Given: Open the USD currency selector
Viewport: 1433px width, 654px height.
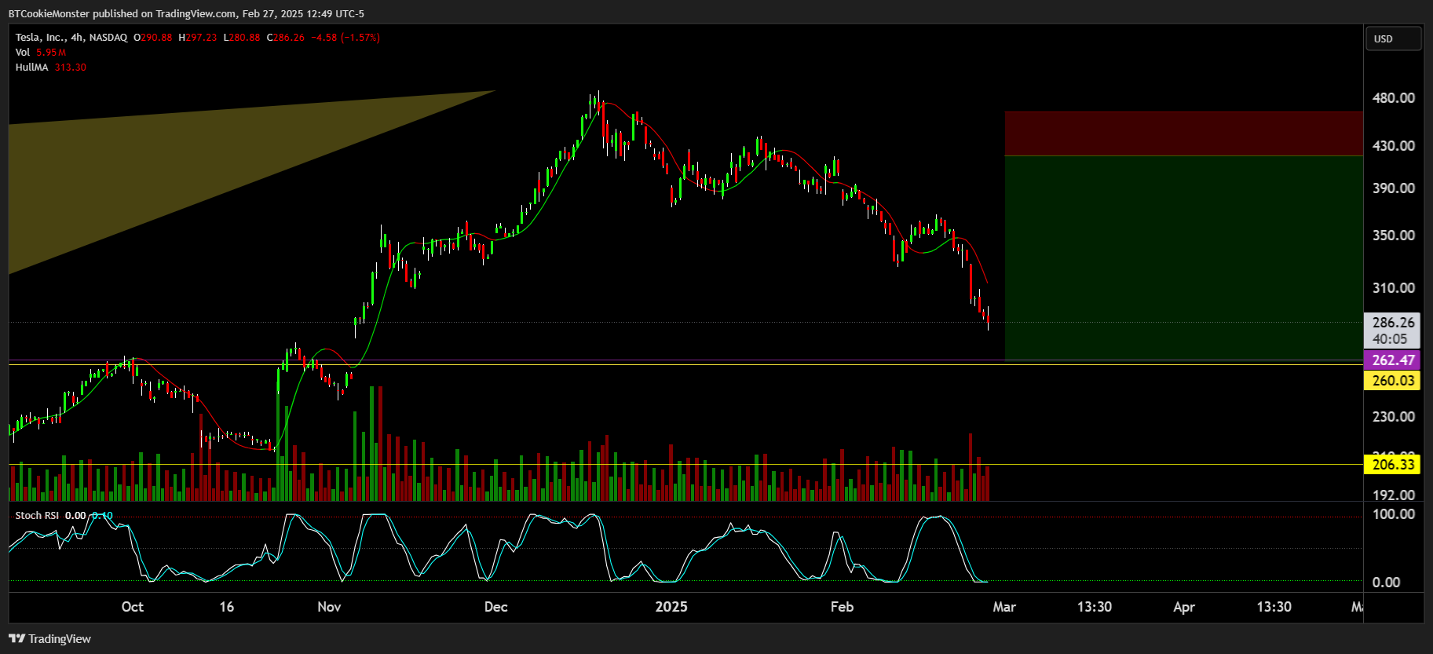Looking at the screenshot, I should [x=1394, y=38].
